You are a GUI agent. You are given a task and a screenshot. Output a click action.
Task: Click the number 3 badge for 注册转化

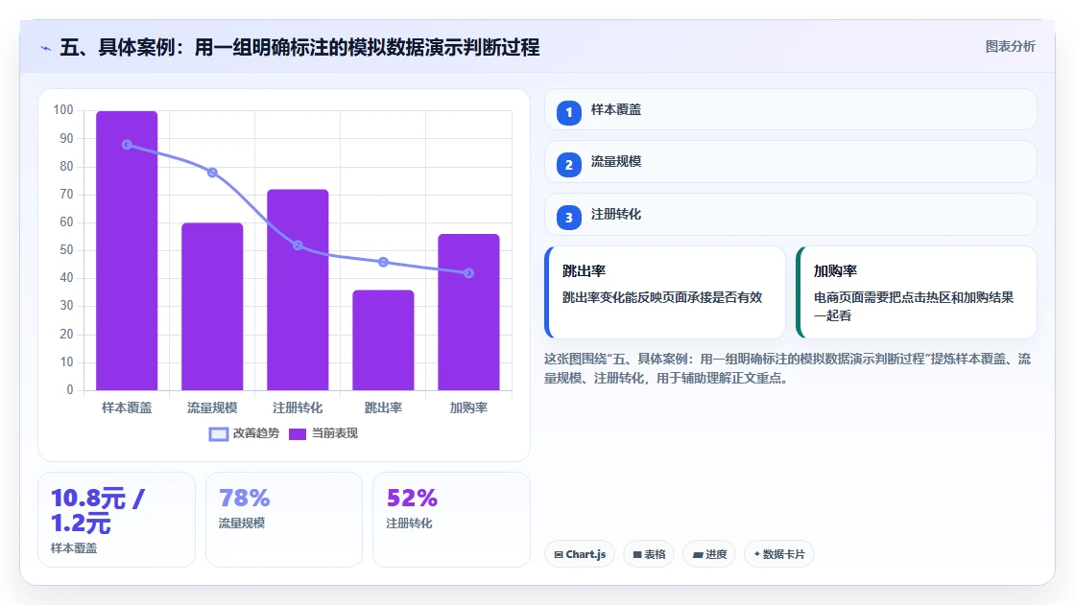click(x=569, y=218)
